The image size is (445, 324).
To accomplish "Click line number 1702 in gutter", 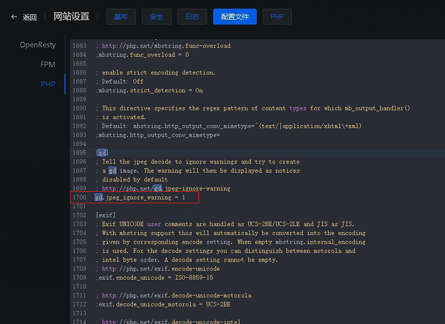I will tap(79, 215).
